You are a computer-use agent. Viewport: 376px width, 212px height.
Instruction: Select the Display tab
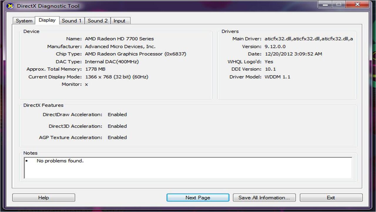pyautogui.click(x=47, y=20)
